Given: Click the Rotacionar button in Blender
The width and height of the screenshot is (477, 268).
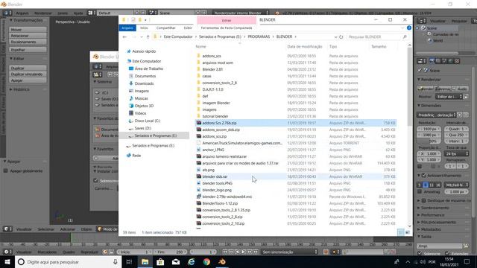Looking at the screenshot, I should [x=28, y=36].
